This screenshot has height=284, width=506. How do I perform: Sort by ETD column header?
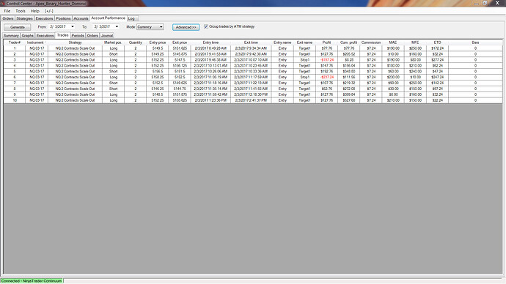[437, 42]
